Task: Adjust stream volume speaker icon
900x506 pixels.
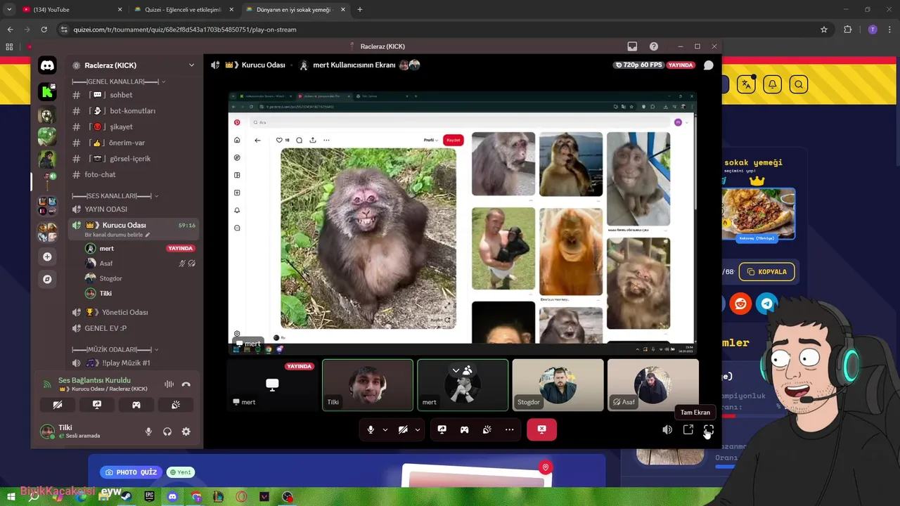Action: (667, 429)
